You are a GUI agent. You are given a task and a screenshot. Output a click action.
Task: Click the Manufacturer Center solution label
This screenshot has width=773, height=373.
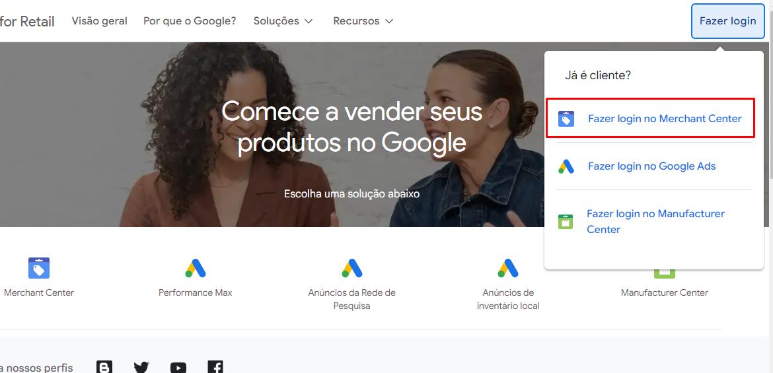click(665, 292)
